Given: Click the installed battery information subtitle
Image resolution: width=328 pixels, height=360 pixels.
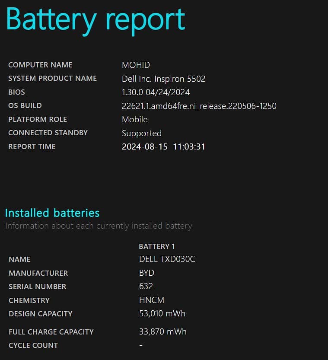Looking at the screenshot, I should [x=99, y=226].
